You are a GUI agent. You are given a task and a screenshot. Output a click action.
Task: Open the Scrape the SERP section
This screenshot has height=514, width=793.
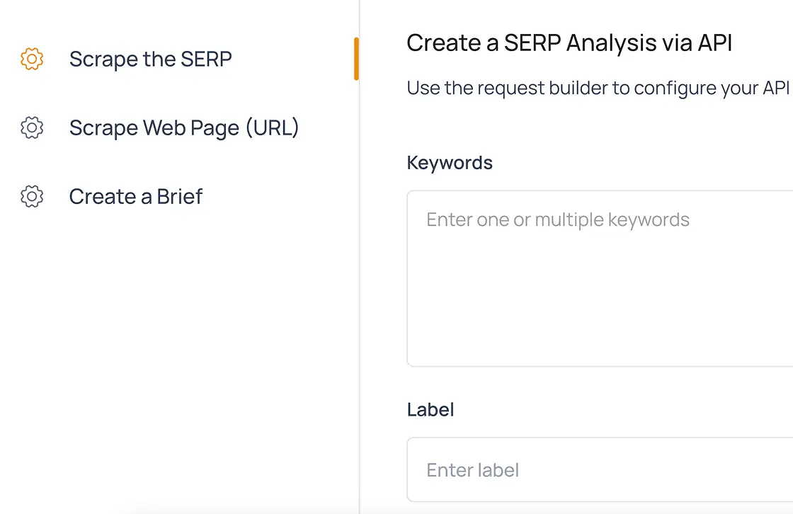coord(150,59)
